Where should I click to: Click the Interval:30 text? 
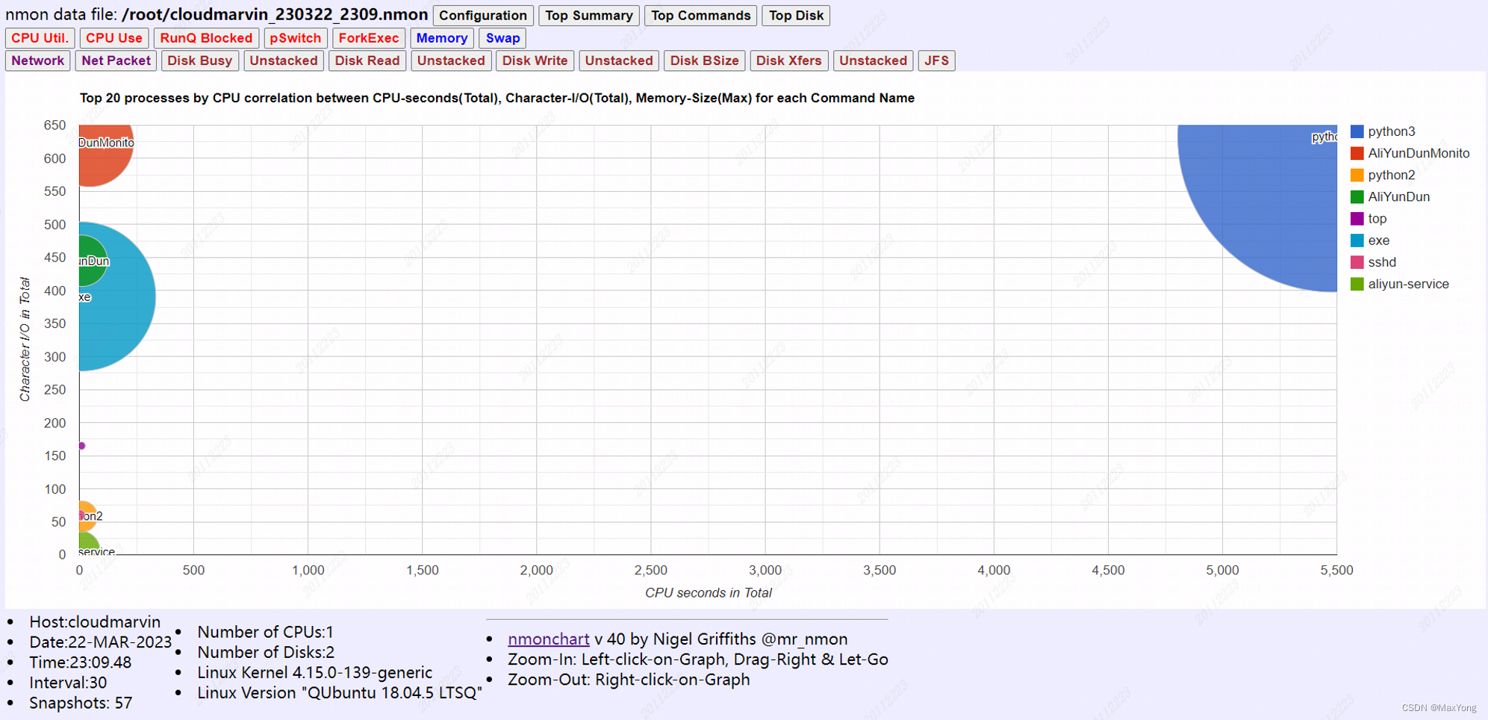pos(68,683)
